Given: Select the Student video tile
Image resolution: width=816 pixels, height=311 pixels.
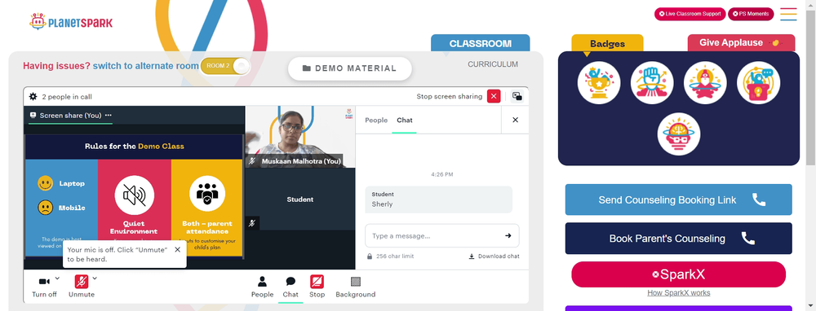Looking at the screenshot, I should click(300, 199).
